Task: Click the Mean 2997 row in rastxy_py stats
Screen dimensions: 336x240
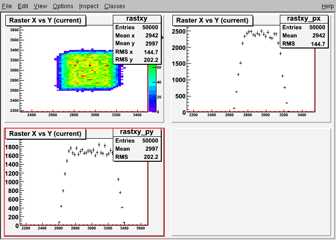Action: pos(137,149)
